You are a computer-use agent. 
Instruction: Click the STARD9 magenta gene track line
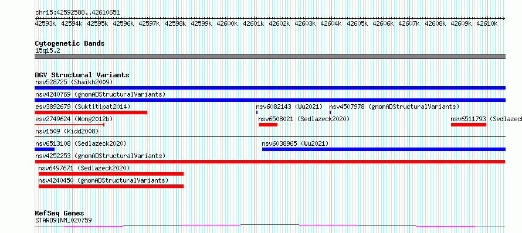click(x=270, y=226)
